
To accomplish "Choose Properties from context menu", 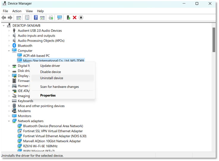I will pos(62,95).
